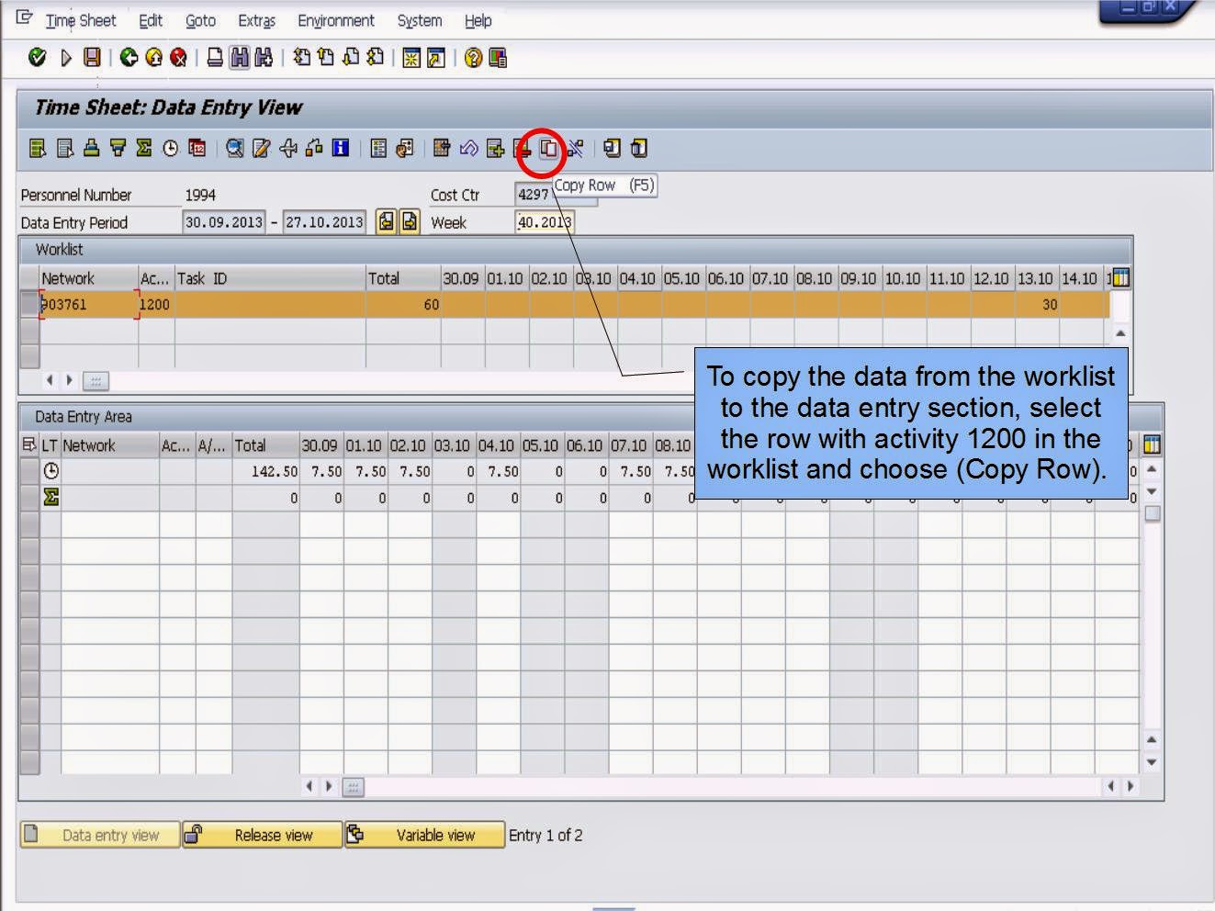Click the next period arrow beside Data Entry Period

[407, 220]
